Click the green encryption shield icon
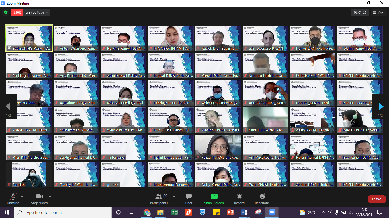 coord(6,12)
